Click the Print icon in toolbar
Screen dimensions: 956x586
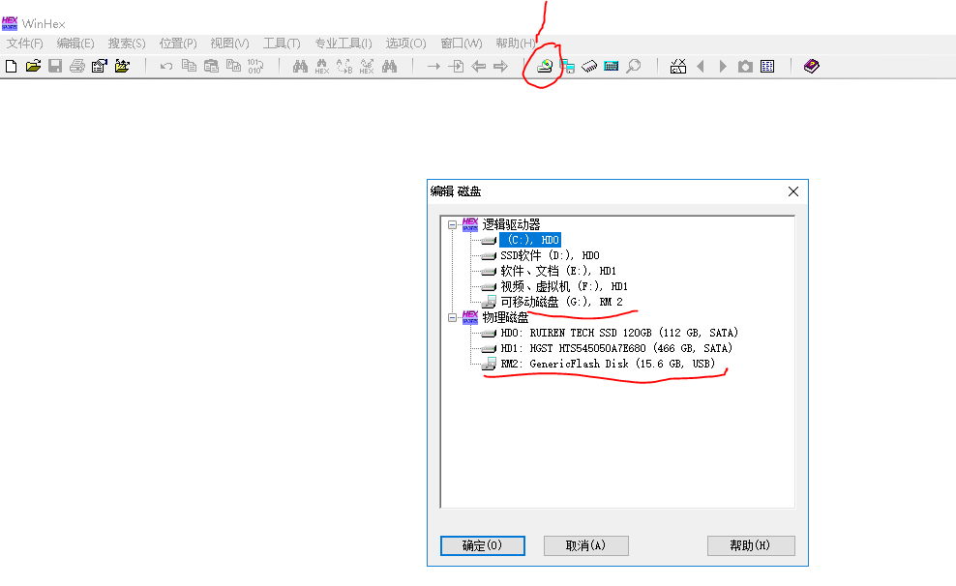pos(77,66)
